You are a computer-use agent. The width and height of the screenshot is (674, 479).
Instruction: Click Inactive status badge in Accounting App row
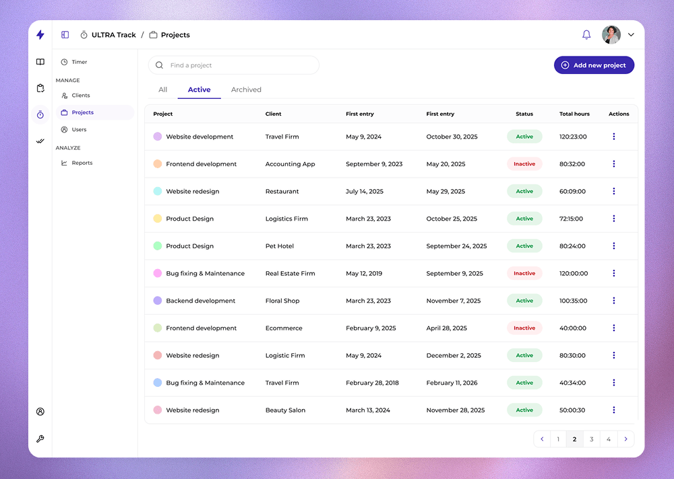pyautogui.click(x=524, y=164)
